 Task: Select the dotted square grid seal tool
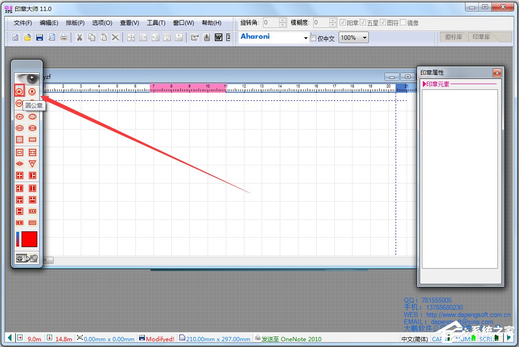[x=20, y=140]
